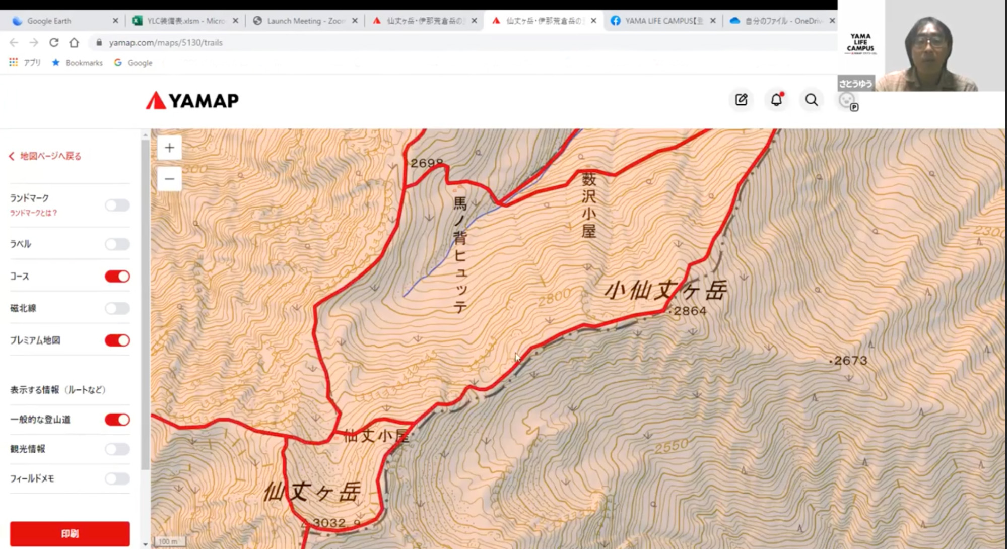Click the 2864 elevation point

[688, 311]
